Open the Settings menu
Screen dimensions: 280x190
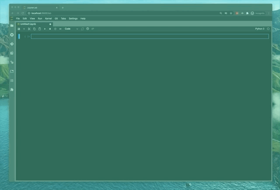click(73, 18)
